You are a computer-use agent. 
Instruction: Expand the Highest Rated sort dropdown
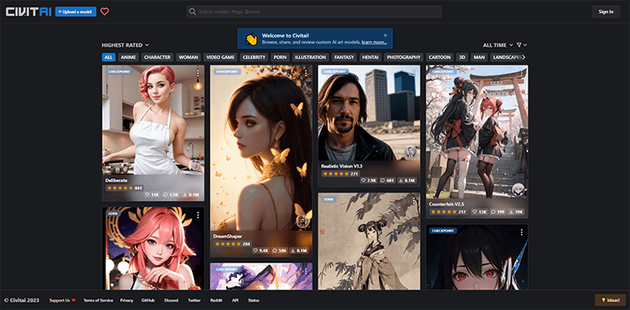pyautogui.click(x=125, y=45)
